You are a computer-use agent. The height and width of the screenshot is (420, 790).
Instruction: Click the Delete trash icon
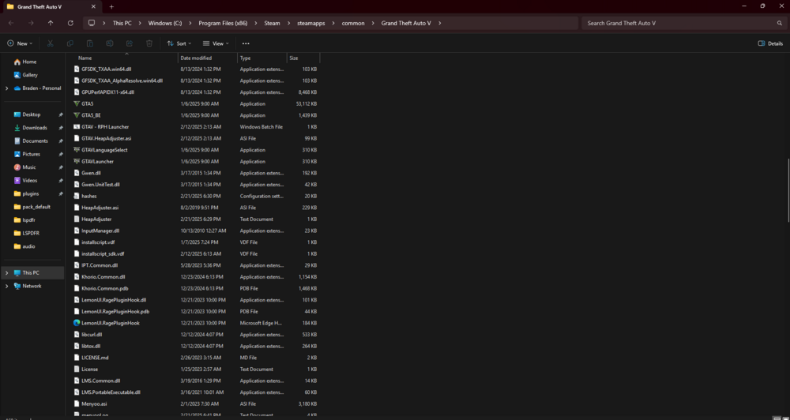coord(149,43)
